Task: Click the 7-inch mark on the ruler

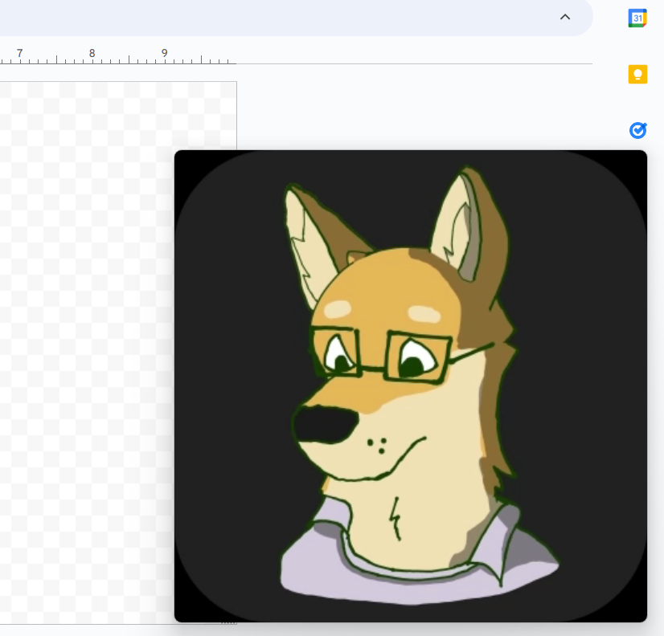Action: pos(19,53)
